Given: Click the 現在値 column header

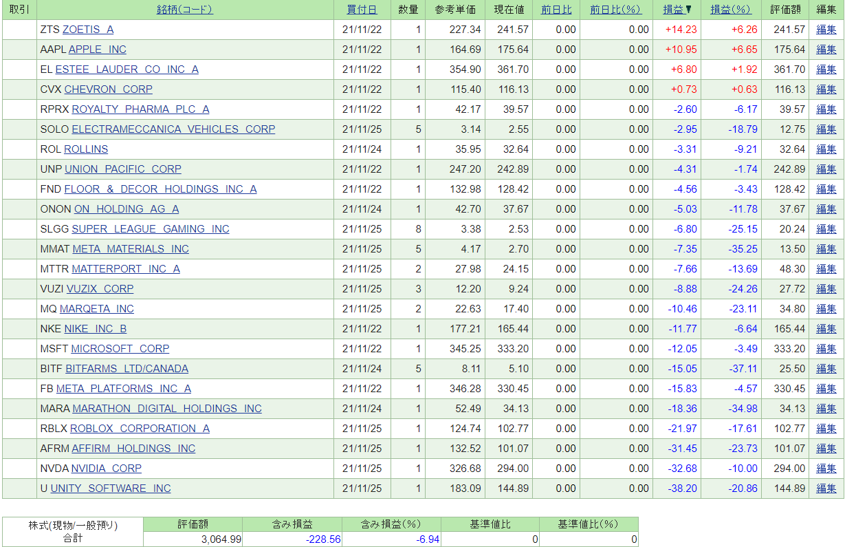Looking at the screenshot, I should (x=509, y=10).
